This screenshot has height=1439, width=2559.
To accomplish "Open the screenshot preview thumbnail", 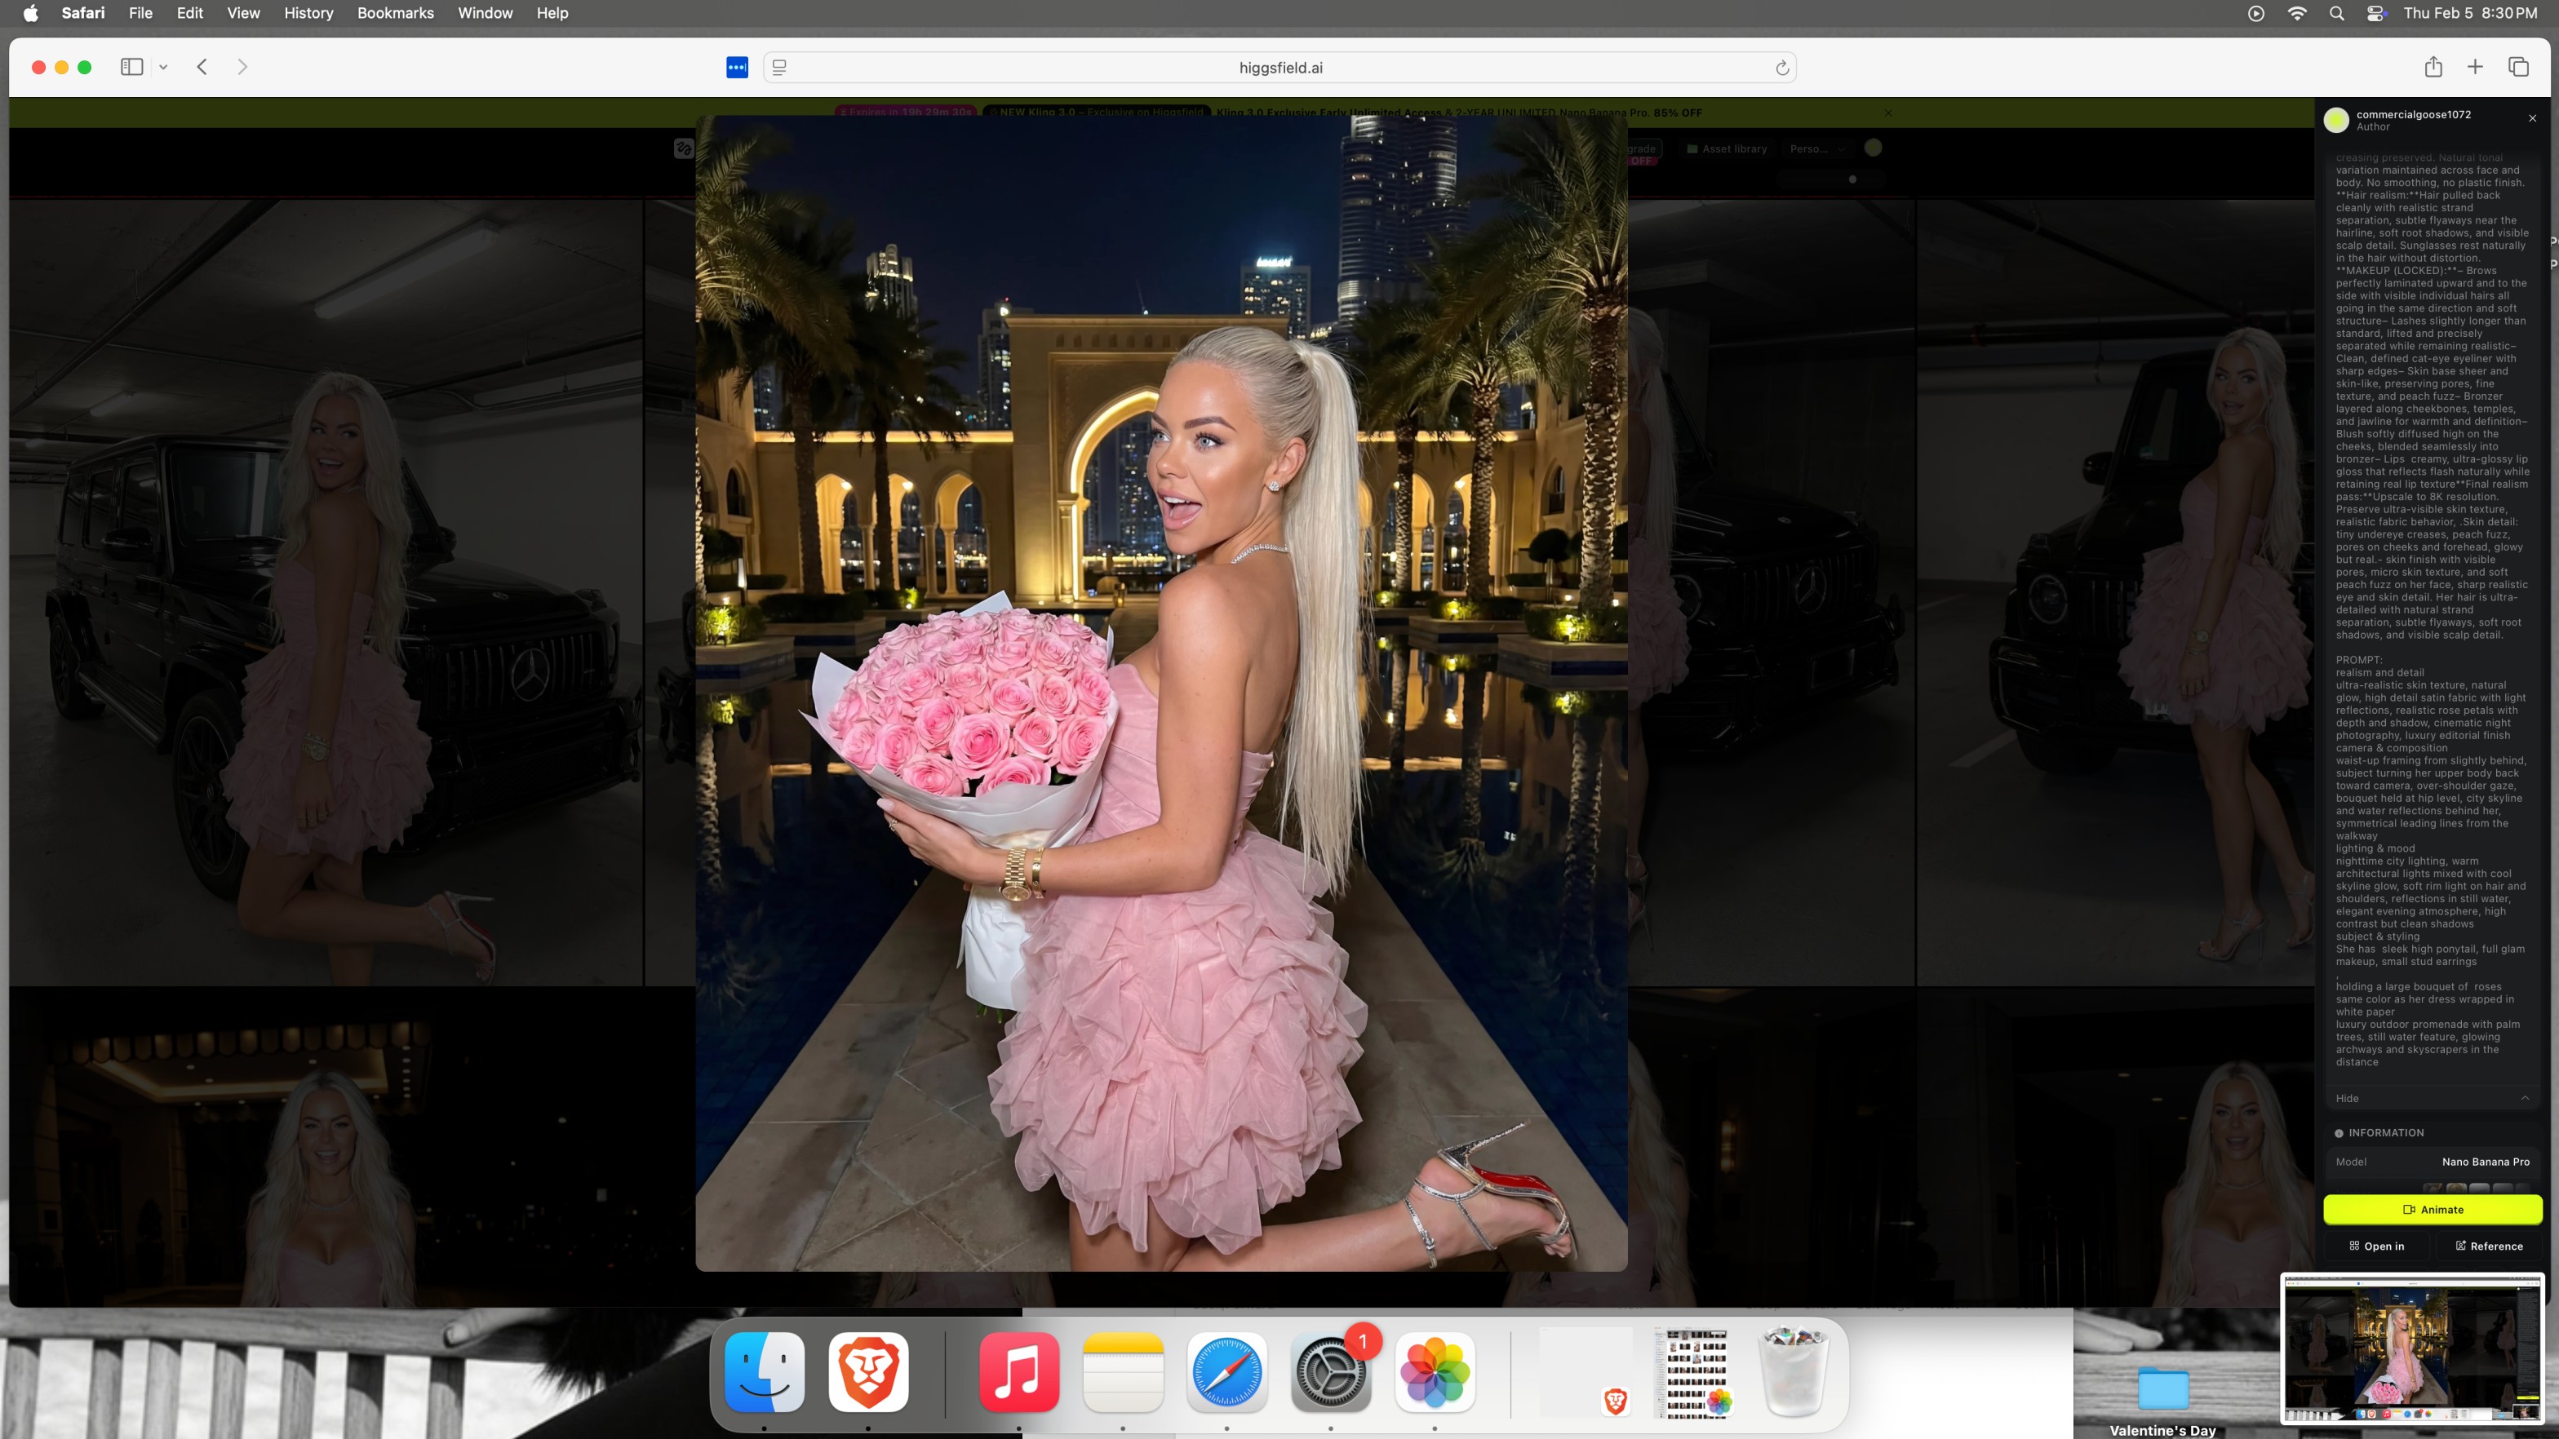I will coord(2411,1348).
